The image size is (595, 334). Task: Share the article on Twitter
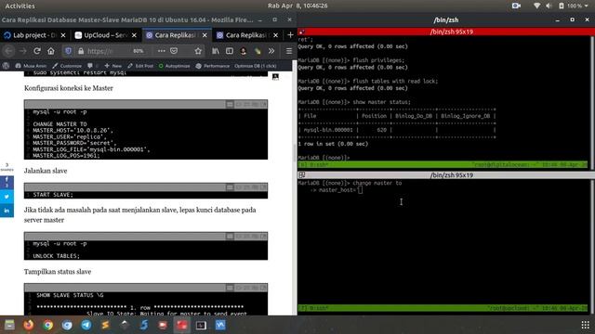[7, 197]
